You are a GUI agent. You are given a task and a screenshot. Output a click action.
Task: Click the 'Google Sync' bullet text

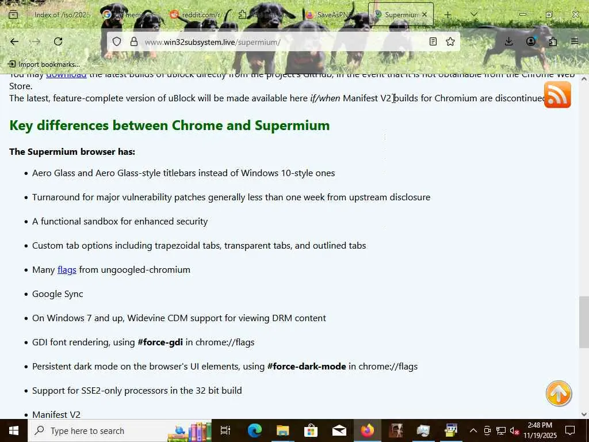[58, 294]
